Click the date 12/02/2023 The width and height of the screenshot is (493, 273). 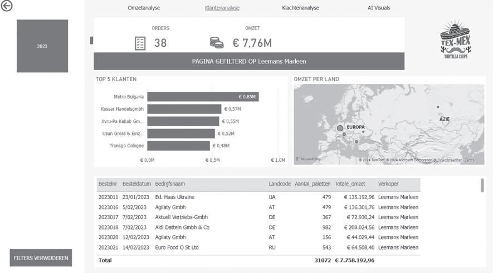tap(136, 237)
